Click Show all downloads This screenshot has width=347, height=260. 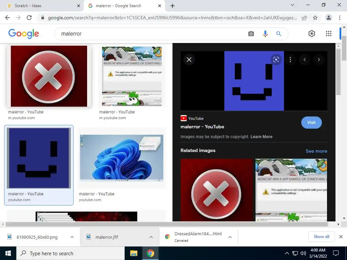(x=321, y=237)
